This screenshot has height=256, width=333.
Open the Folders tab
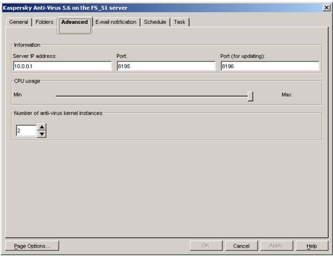pyautogui.click(x=44, y=22)
